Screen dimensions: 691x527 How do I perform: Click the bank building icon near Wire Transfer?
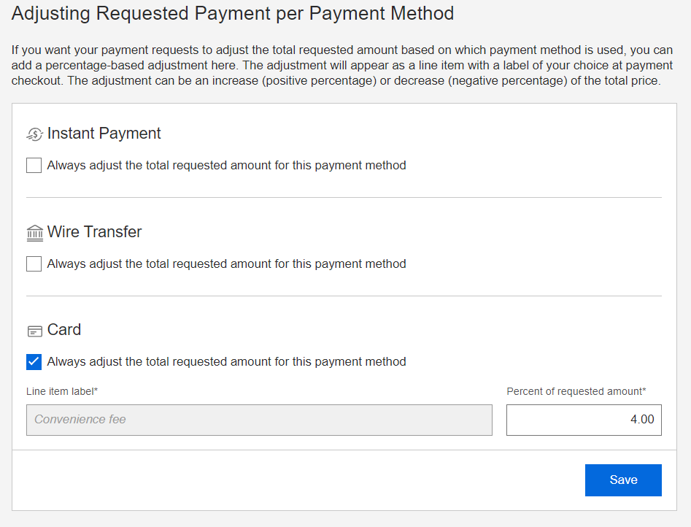34,232
